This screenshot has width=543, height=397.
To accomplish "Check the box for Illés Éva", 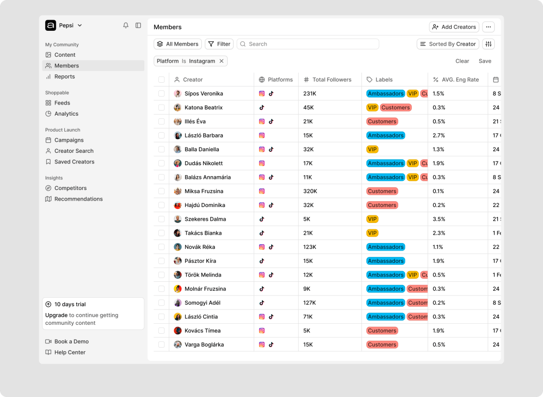I will (161, 122).
